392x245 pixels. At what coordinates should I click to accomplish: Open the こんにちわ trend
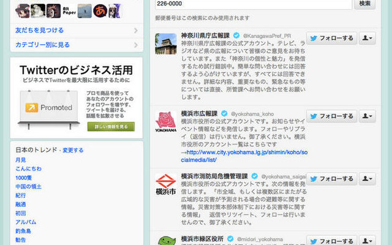point(29,169)
